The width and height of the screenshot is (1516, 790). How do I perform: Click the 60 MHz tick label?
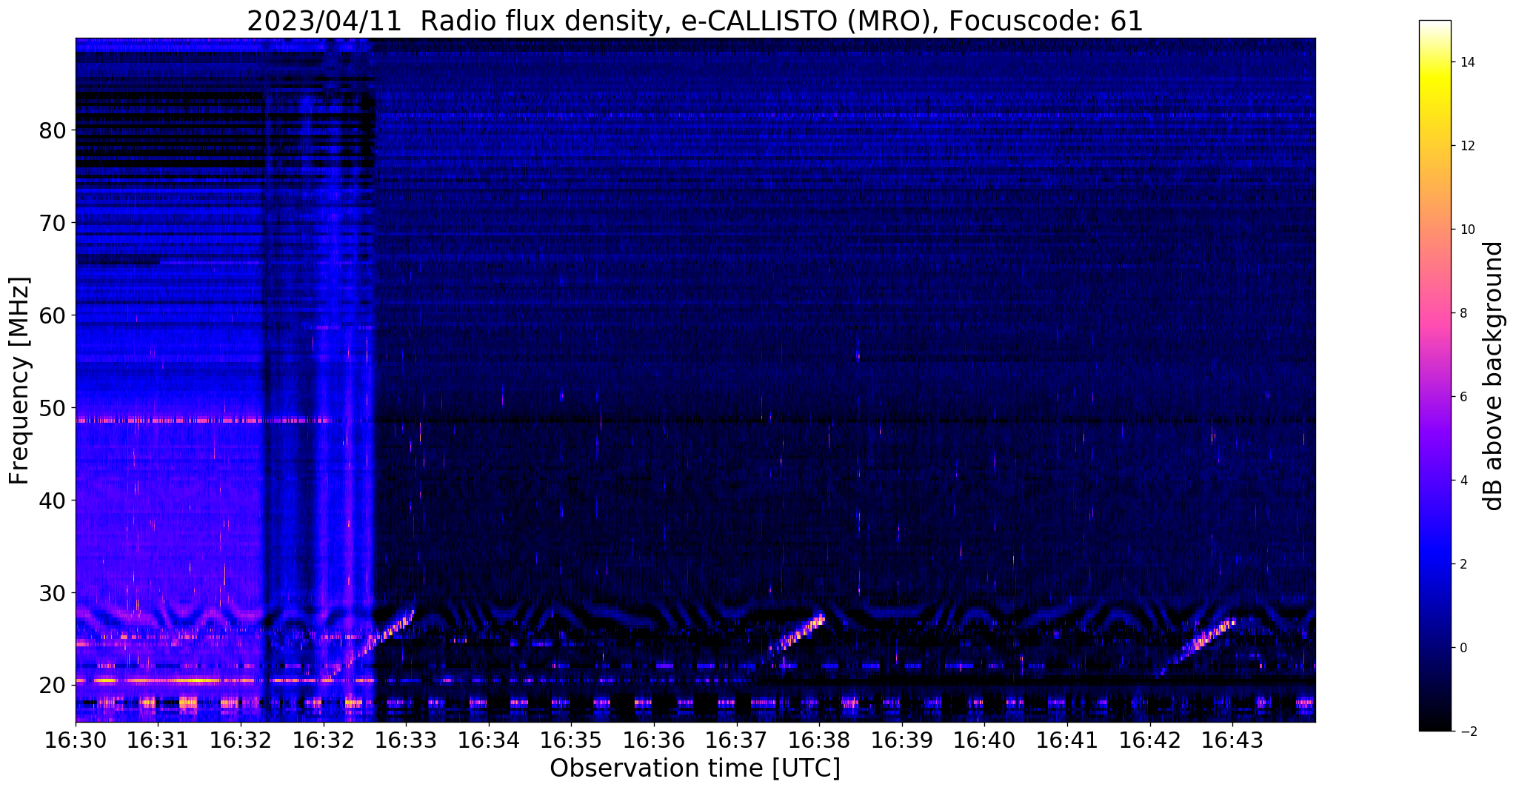tap(53, 315)
